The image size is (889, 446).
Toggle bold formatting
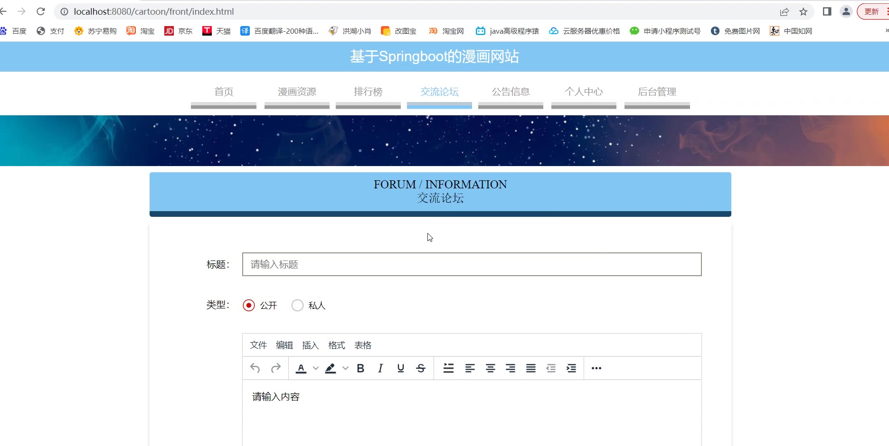360,368
